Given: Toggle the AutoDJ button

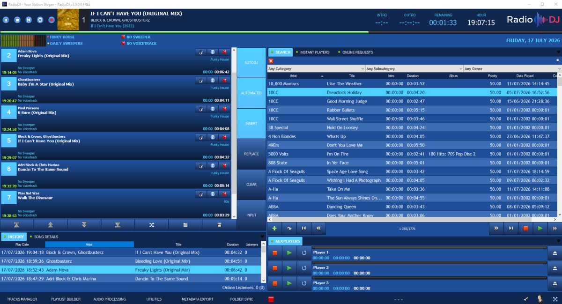Looking at the screenshot, I should pyautogui.click(x=251, y=62).
